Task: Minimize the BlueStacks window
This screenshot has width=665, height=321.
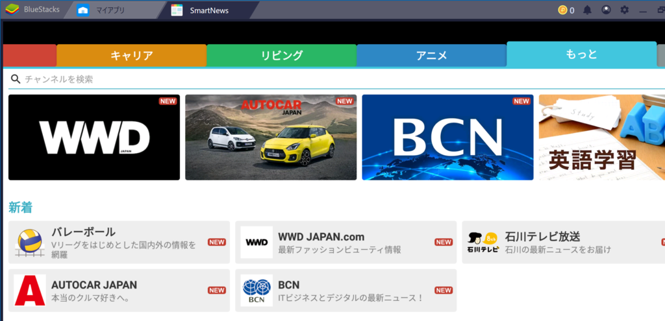Action: tap(644, 10)
